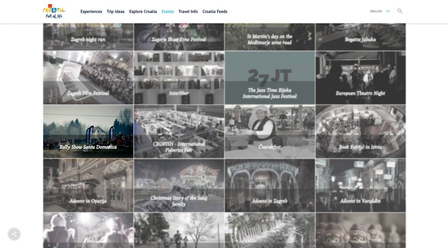Open the Experiences menu
This screenshot has width=448, height=248.
pyautogui.click(x=91, y=11)
